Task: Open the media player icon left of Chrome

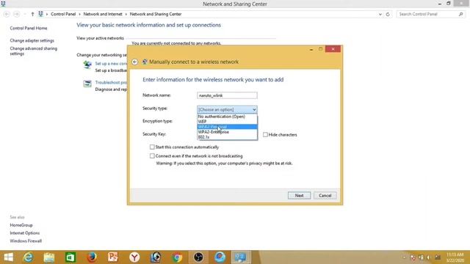Action: click(156, 257)
